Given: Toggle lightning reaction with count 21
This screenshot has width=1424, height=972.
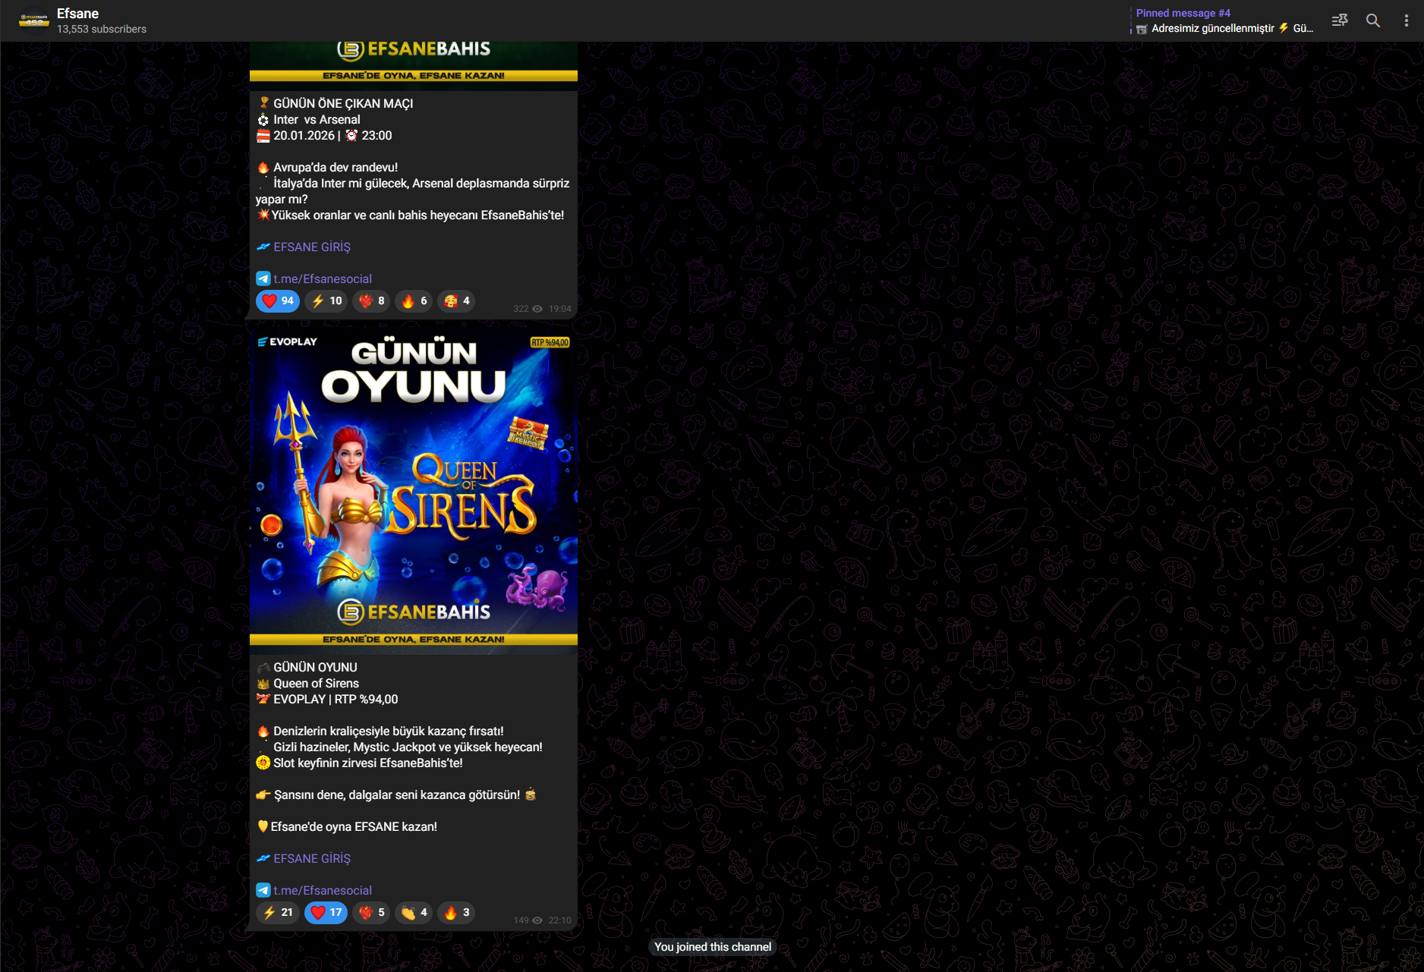Looking at the screenshot, I should pyautogui.click(x=278, y=913).
